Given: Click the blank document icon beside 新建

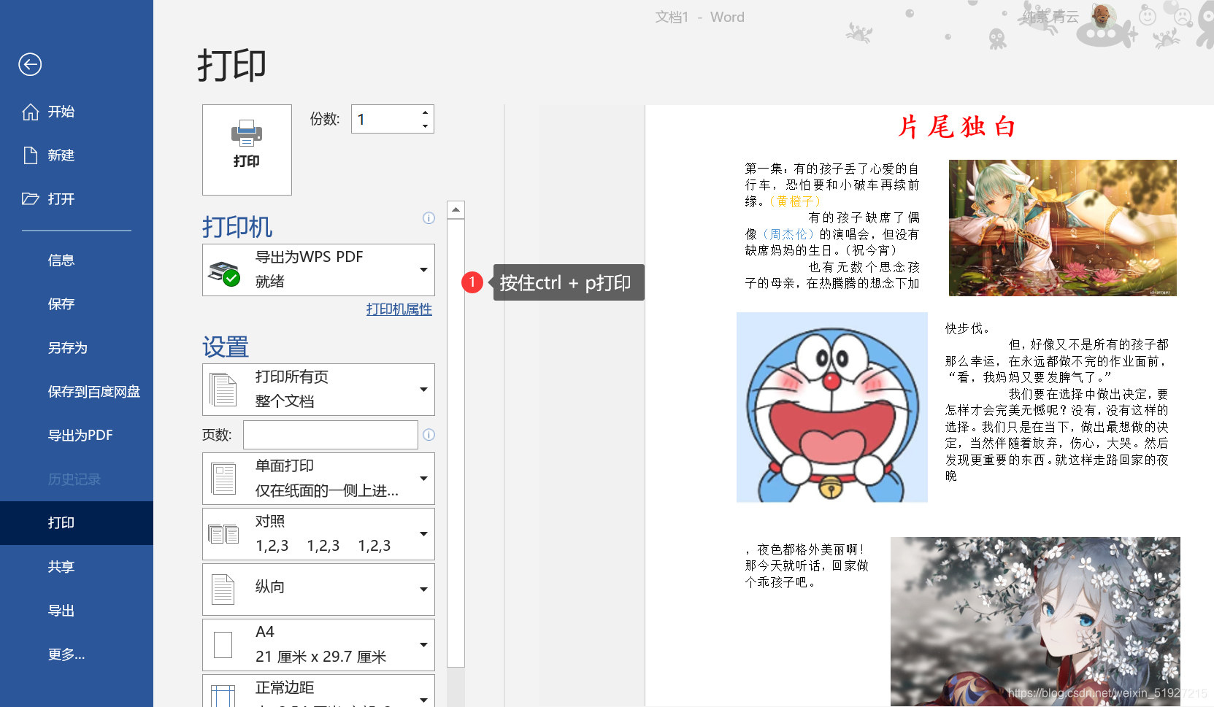Looking at the screenshot, I should (x=31, y=155).
